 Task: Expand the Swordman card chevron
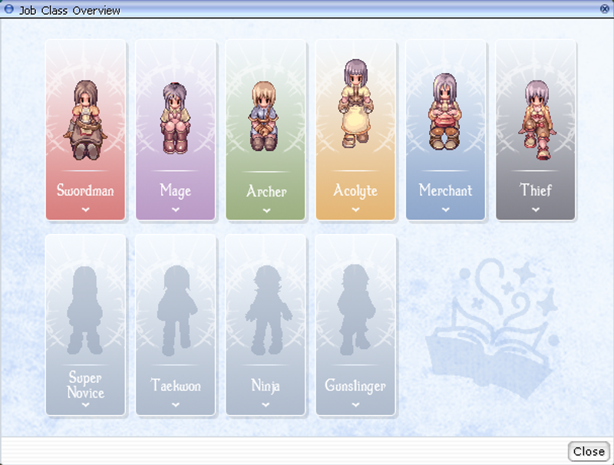(x=85, y=209)
